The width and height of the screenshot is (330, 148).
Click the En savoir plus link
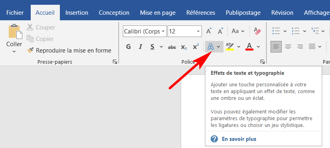point(239,139)
